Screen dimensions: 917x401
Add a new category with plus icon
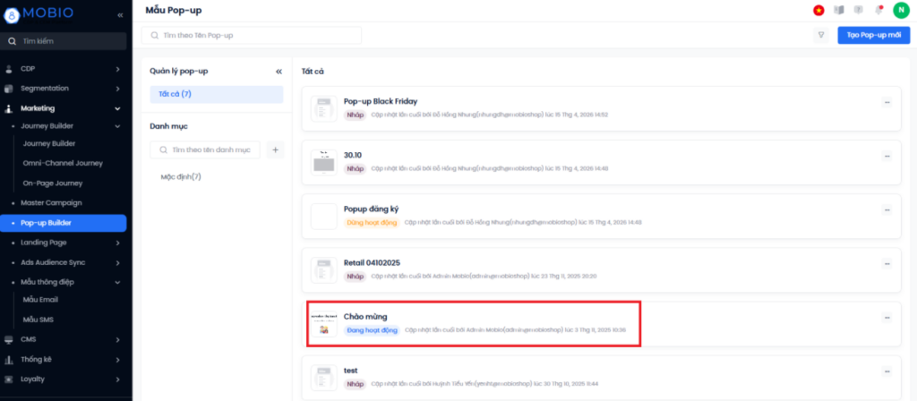click(x=275, y=150)
